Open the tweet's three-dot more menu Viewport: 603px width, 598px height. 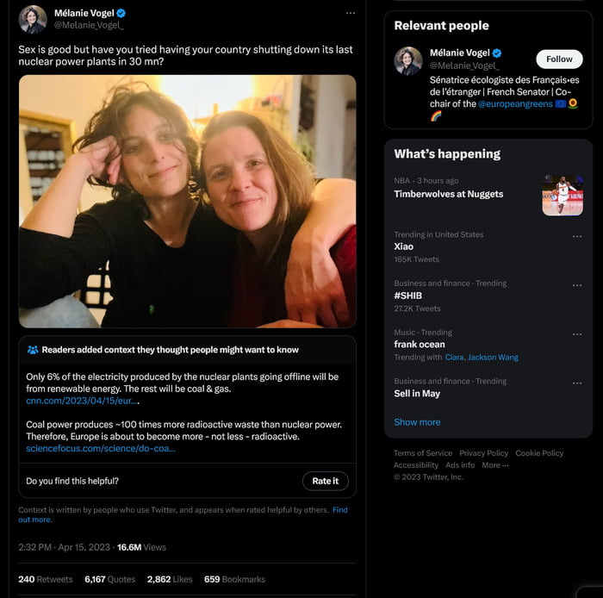(351, 14)
